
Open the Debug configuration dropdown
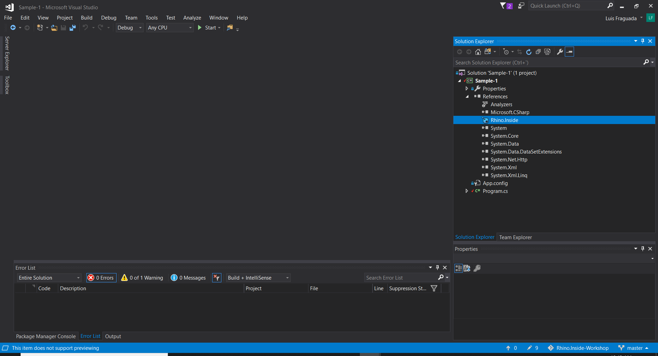point(129,28)
